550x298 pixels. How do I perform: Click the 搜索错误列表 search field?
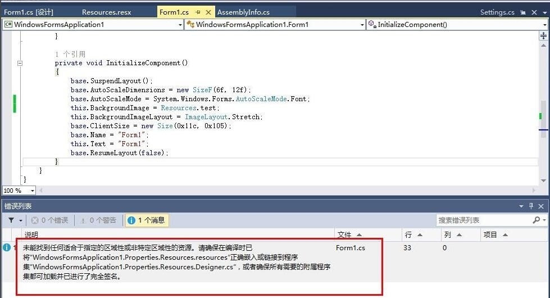click(x=484, y=220)
